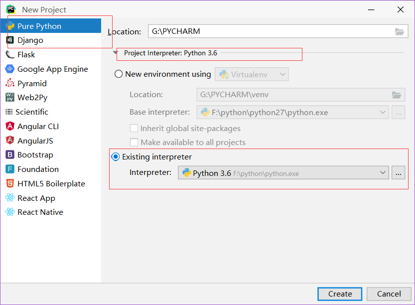Click the Pure Python snake icon

10,26
